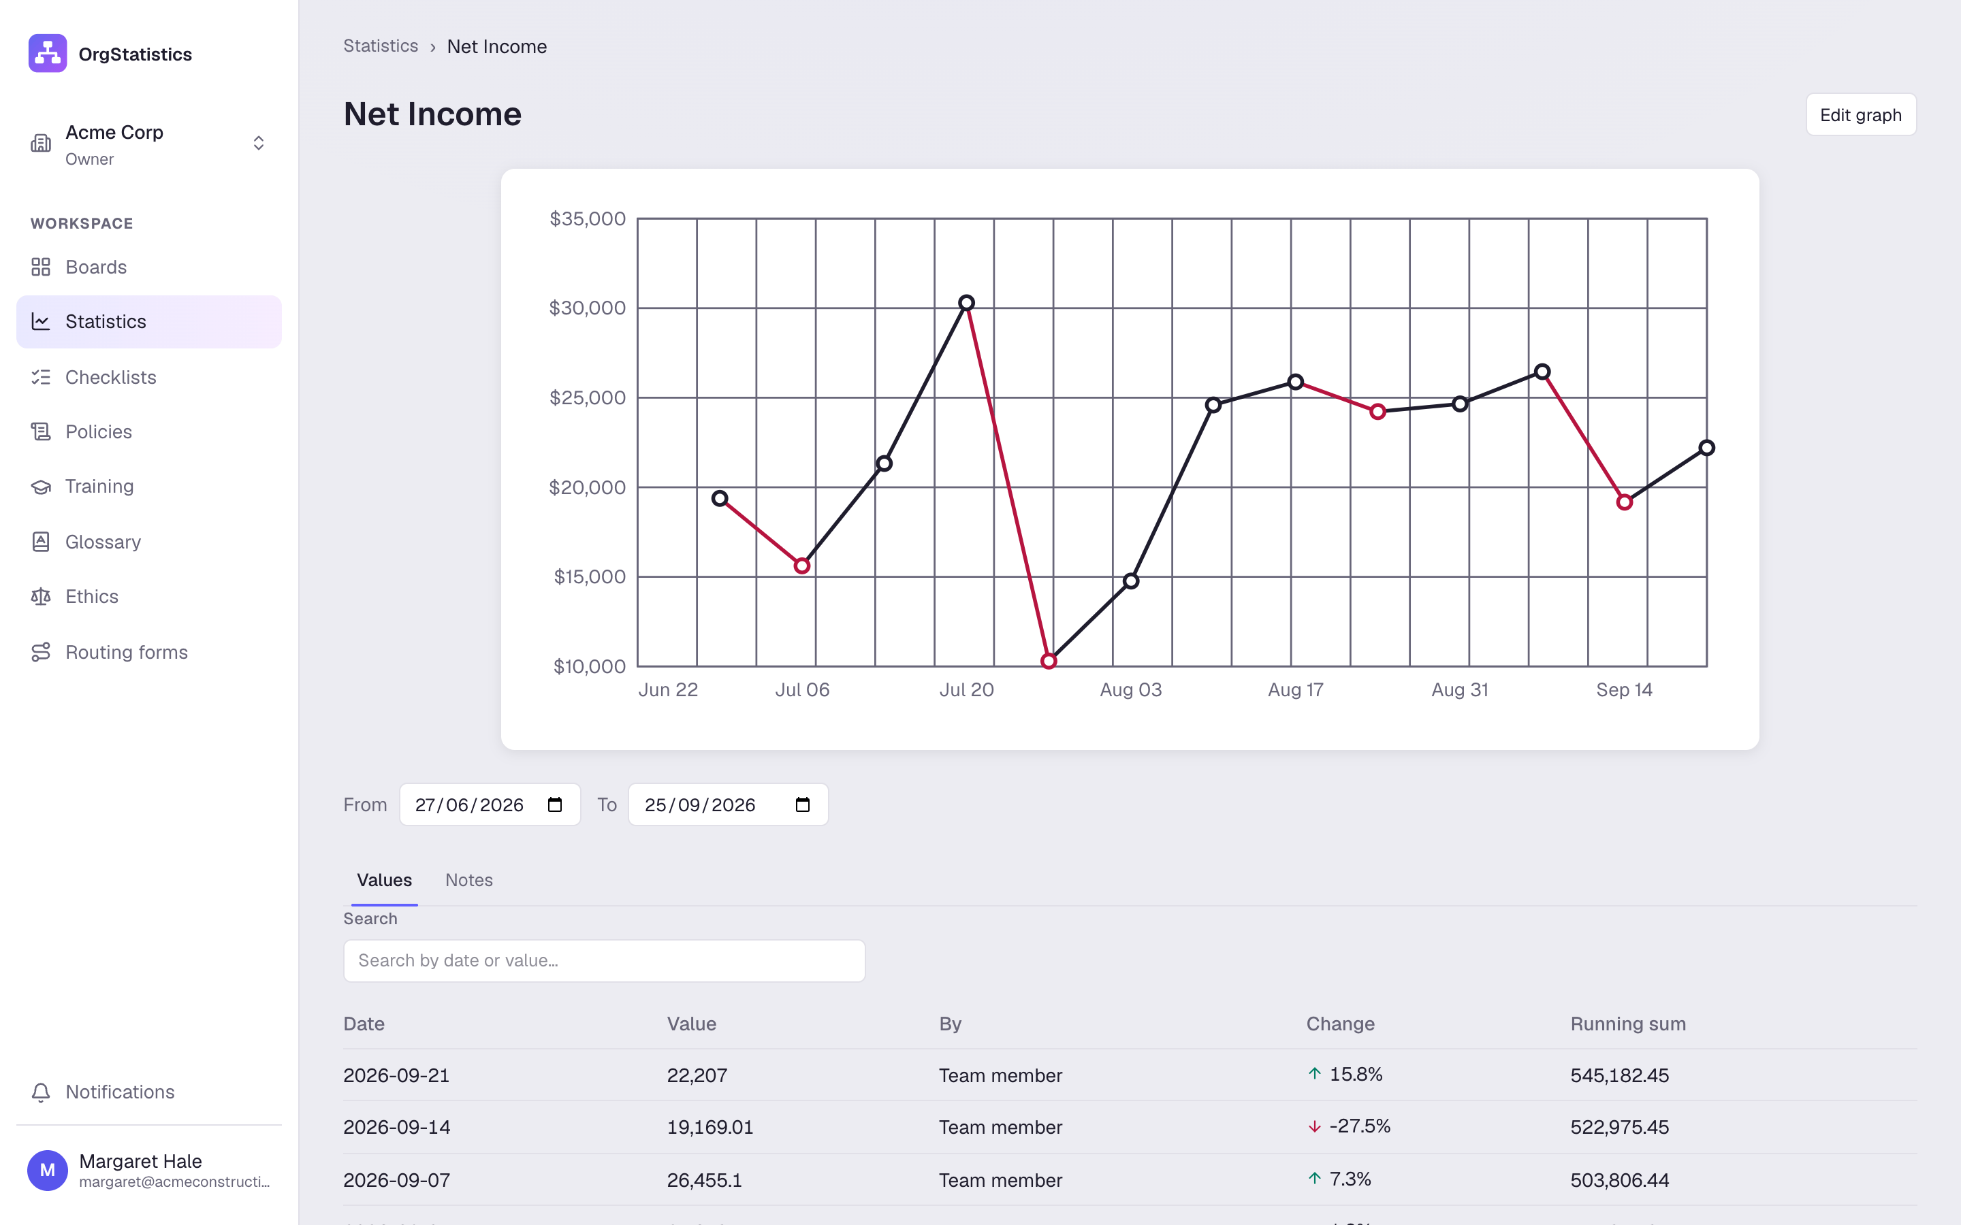1961x1225 pixels.
Task: Click the value 19,169.01
Action: (710, 1128)
